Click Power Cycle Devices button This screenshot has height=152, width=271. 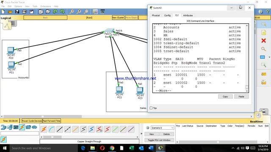point(32,121)
